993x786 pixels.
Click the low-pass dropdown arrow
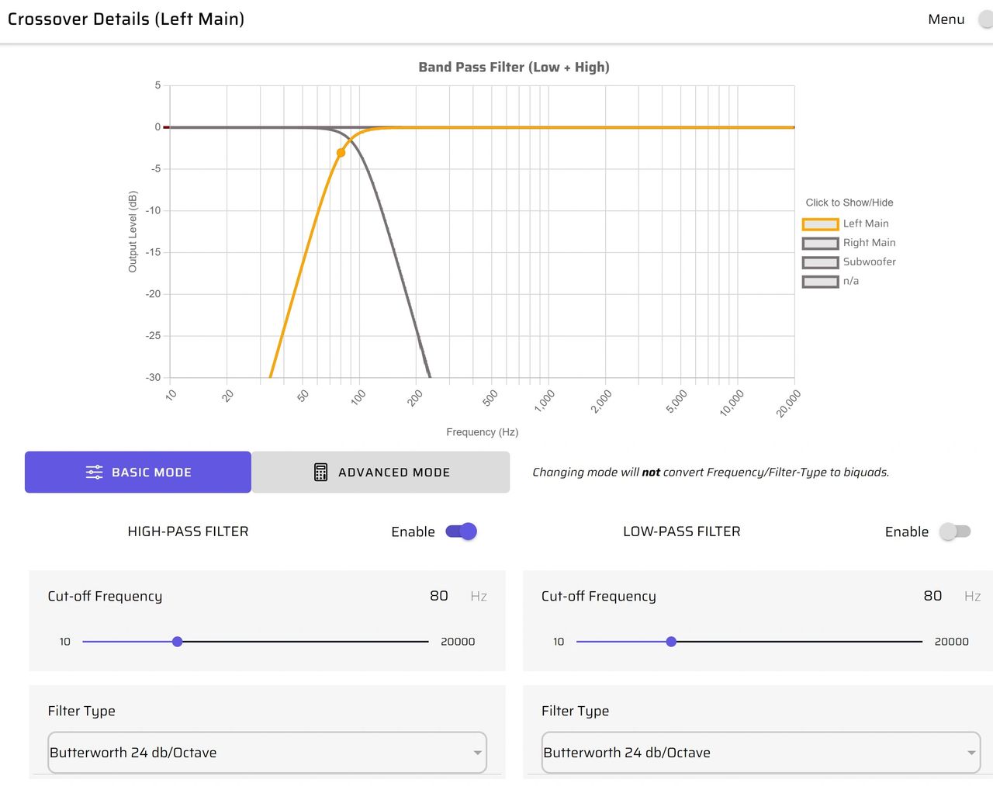[971, 753]
